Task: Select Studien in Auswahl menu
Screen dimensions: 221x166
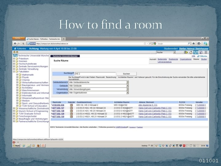Action: [x=204, y=59]
